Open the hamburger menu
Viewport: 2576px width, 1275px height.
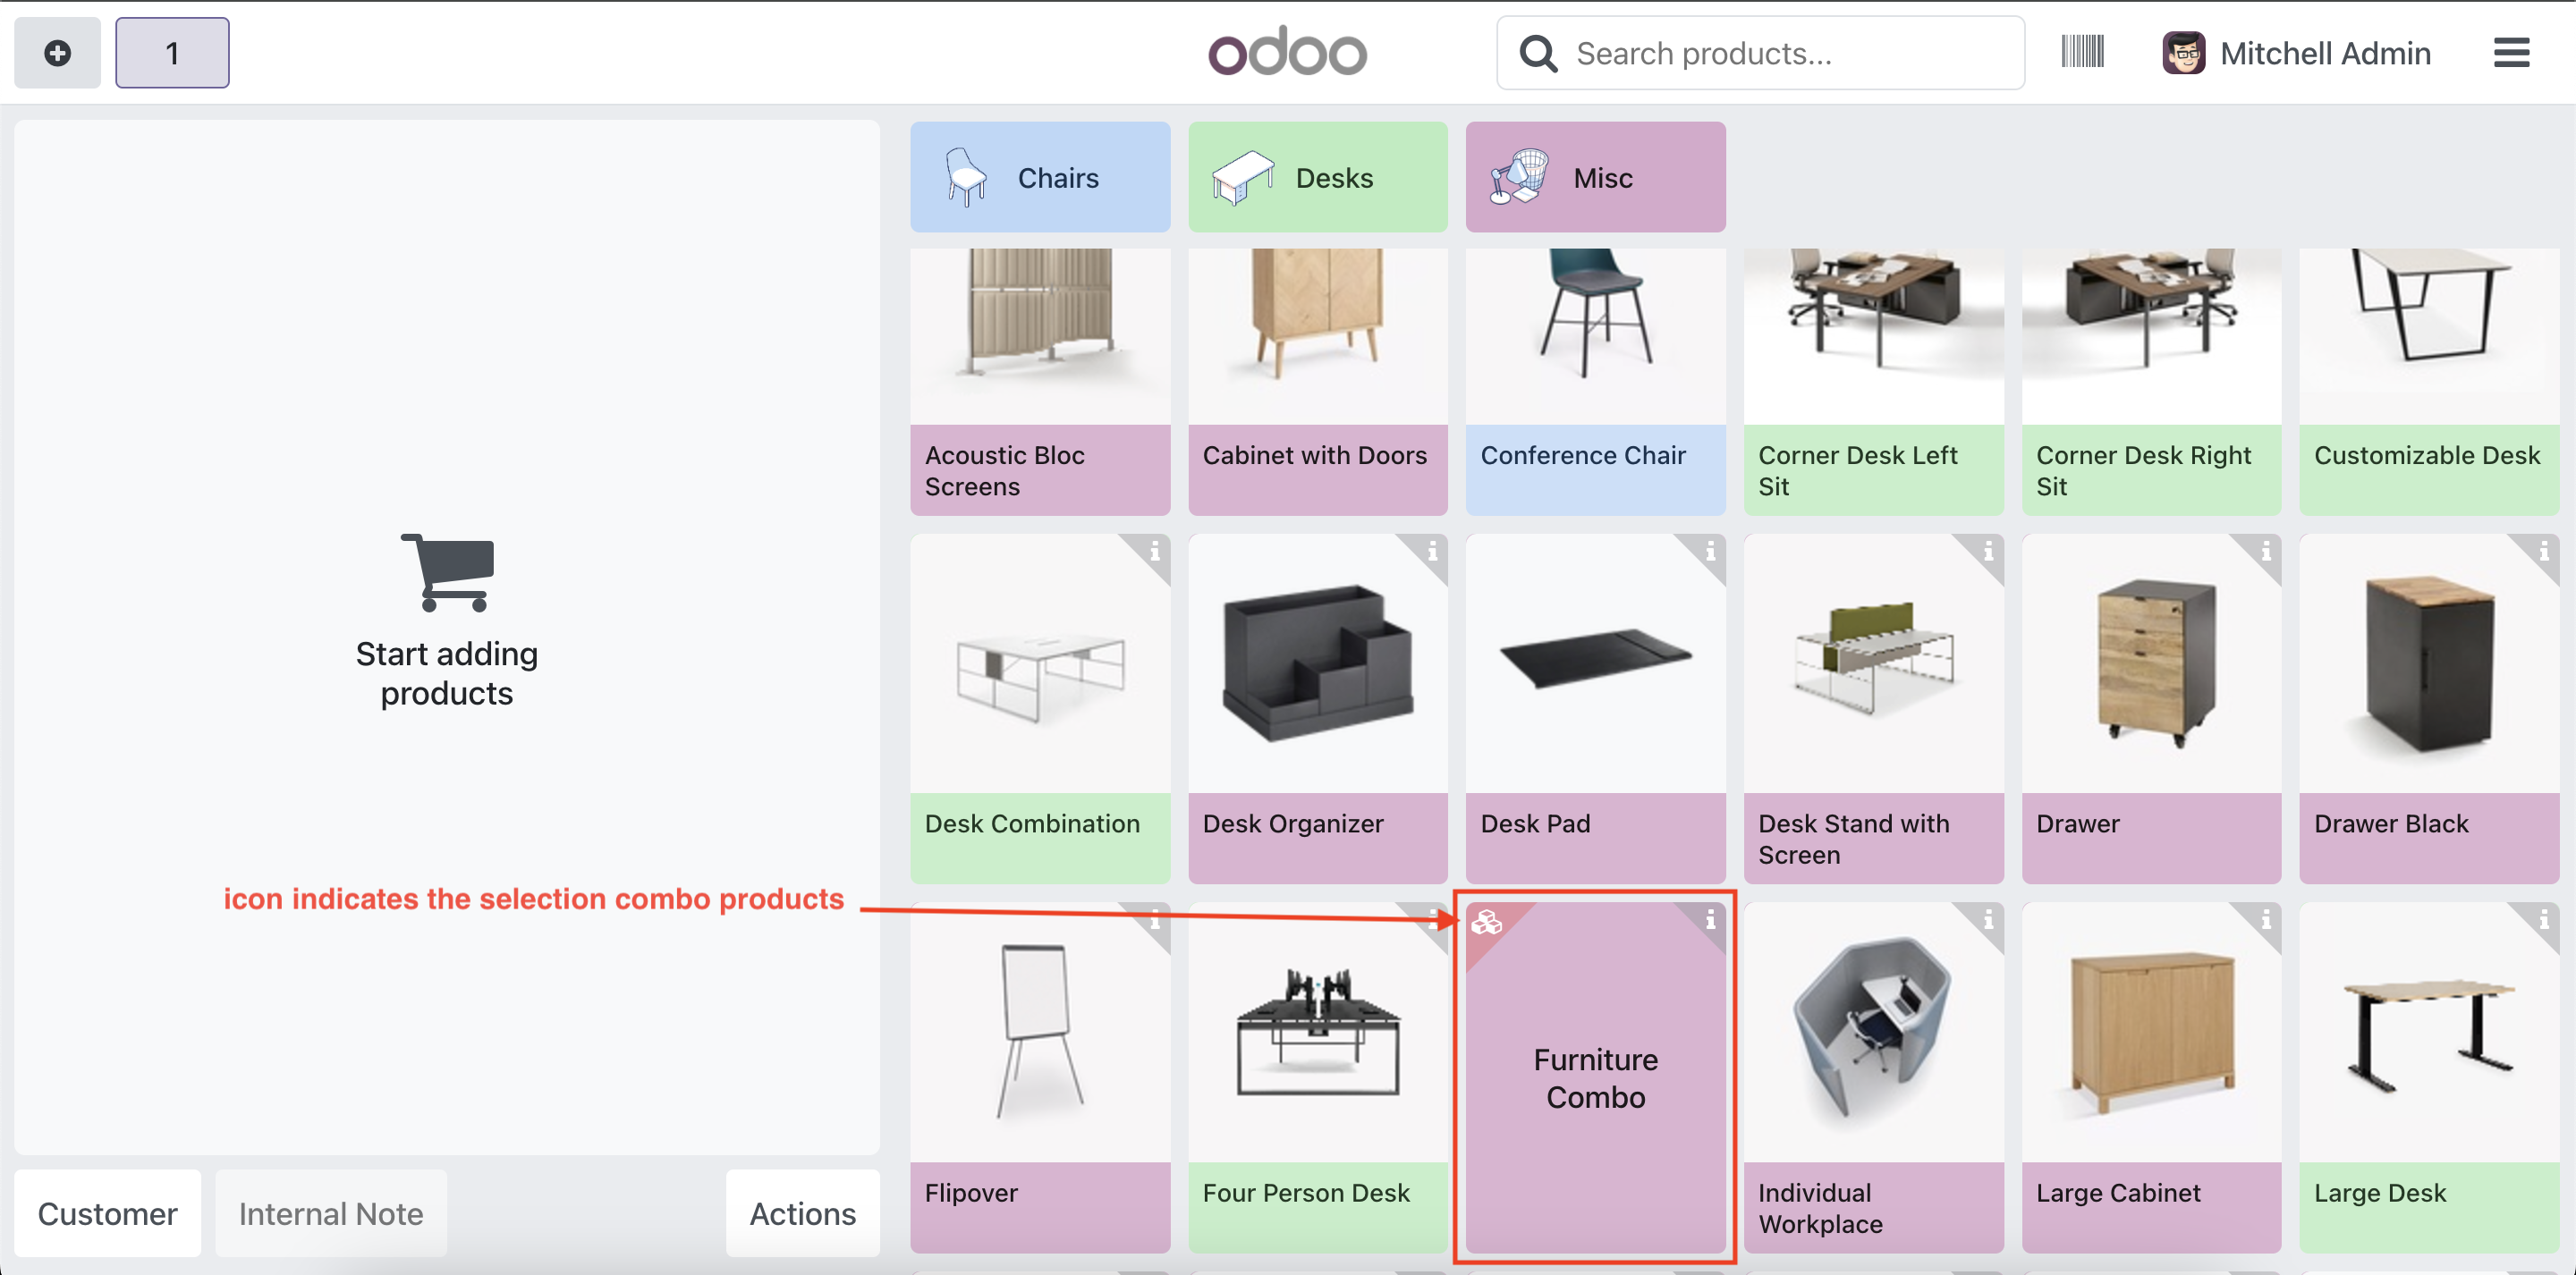2510,53
